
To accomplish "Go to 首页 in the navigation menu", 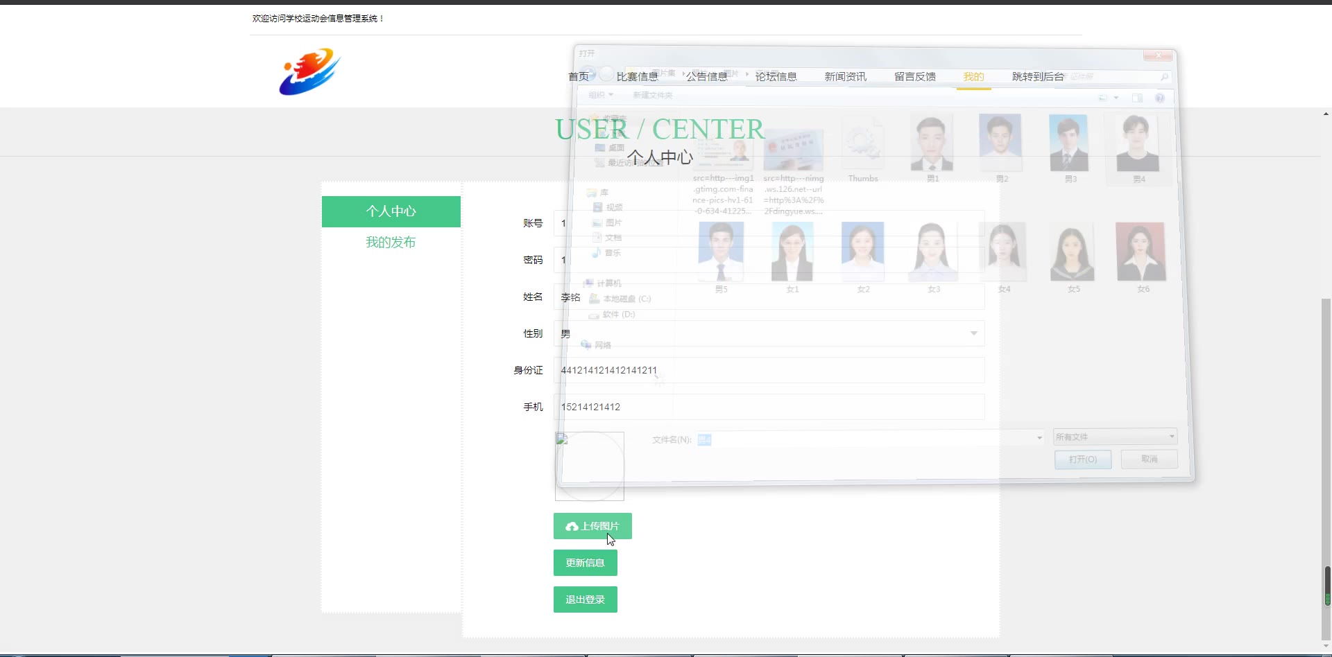I will pyautogui.click(x=579, y=76).
